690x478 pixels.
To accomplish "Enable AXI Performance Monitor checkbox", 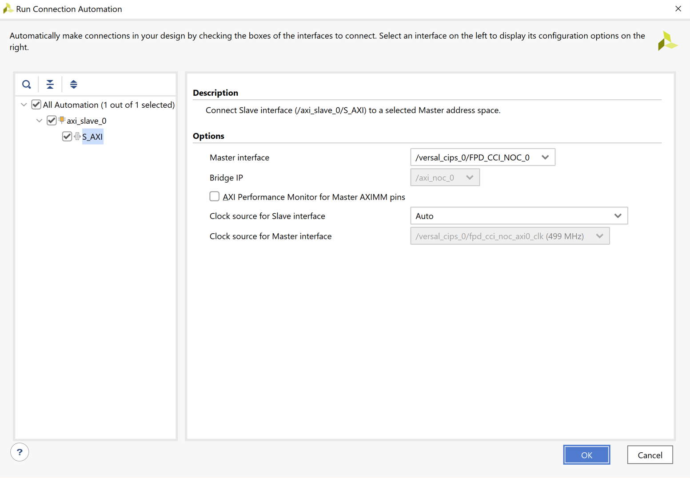I will click(215, 196).
